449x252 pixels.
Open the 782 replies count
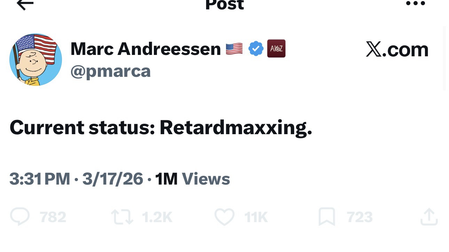(53, 217)
